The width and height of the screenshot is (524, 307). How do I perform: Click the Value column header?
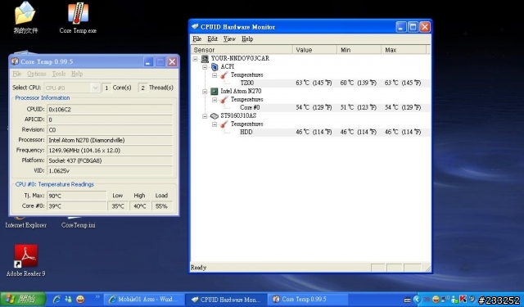[x=314, y=50]
